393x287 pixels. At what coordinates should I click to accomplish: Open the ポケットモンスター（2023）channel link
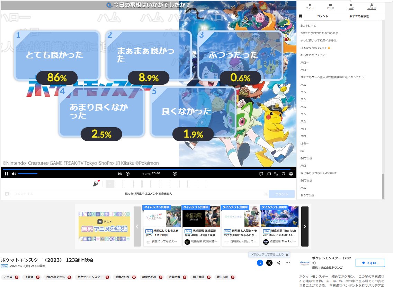pos(331,260)
